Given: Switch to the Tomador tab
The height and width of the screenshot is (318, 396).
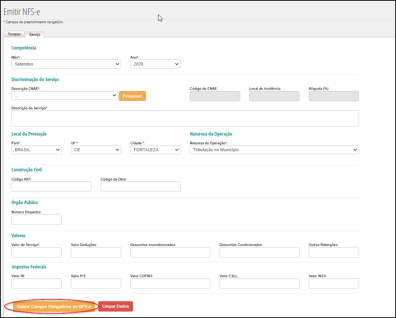Looking at the screenshot, I should click(14, 34).
